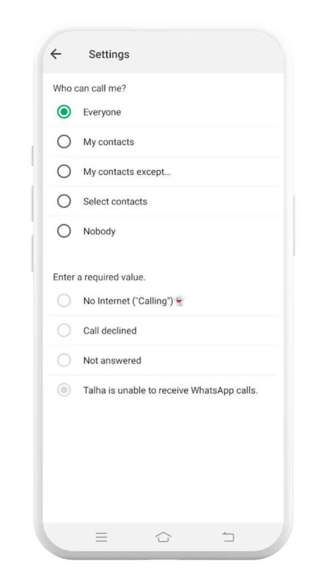Screen dimensions: 327x582
Task: Select the Call declined value
Action: 64,330
